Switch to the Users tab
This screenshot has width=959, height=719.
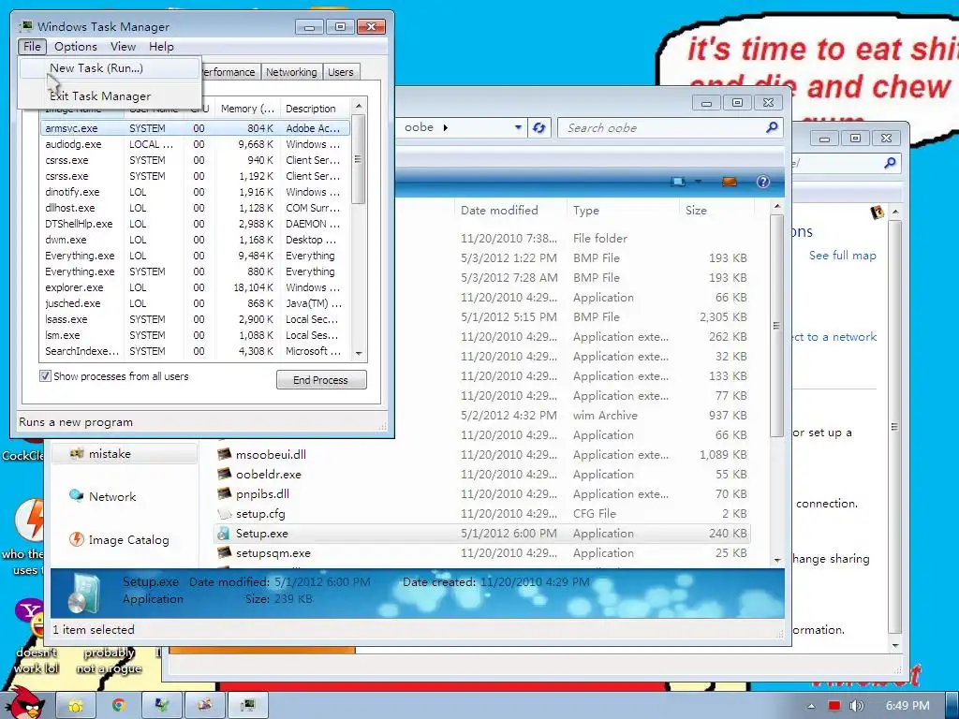click(x=341, y=72)
